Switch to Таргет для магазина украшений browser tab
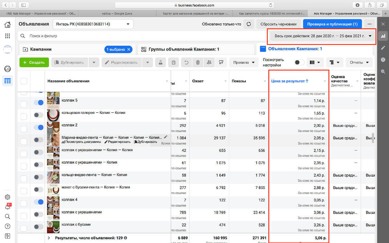This screenshot has width=389, height=243. coord(195,14)
